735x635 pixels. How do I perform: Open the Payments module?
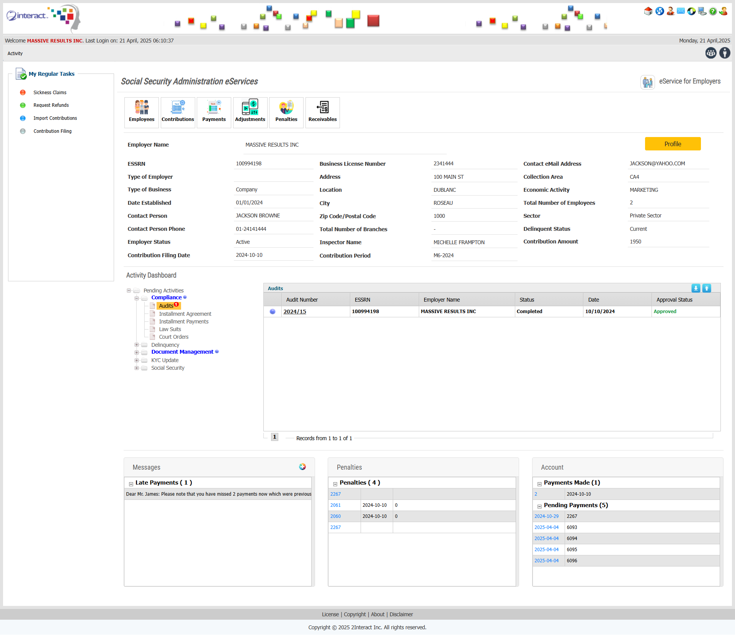pos(214,112)
